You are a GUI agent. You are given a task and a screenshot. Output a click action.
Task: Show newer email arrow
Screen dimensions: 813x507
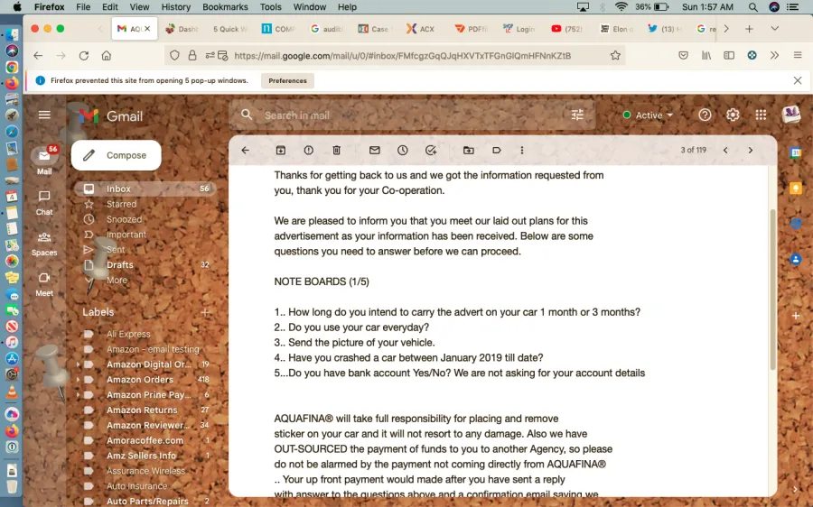point(725,150)
